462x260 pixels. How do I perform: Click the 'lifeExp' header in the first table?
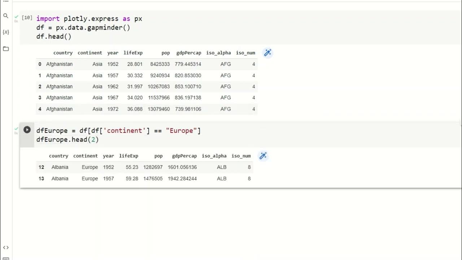pyautogui.click(x=133, y=53)
